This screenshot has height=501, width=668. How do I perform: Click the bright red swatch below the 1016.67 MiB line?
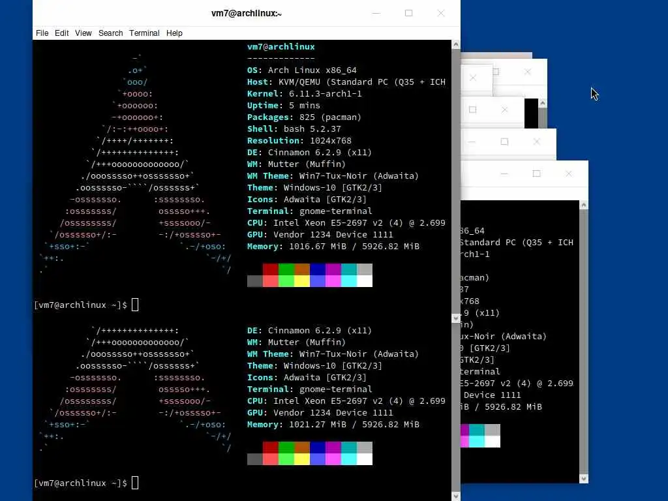coord(271,281)
